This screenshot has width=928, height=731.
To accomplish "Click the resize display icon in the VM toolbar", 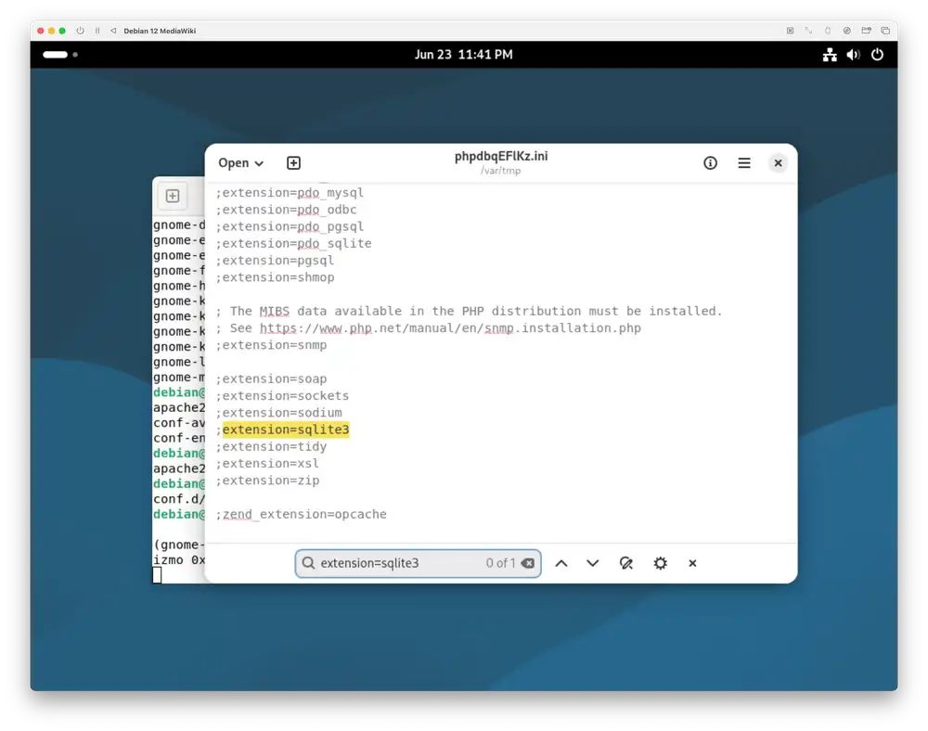I will [x=808, y=31].
